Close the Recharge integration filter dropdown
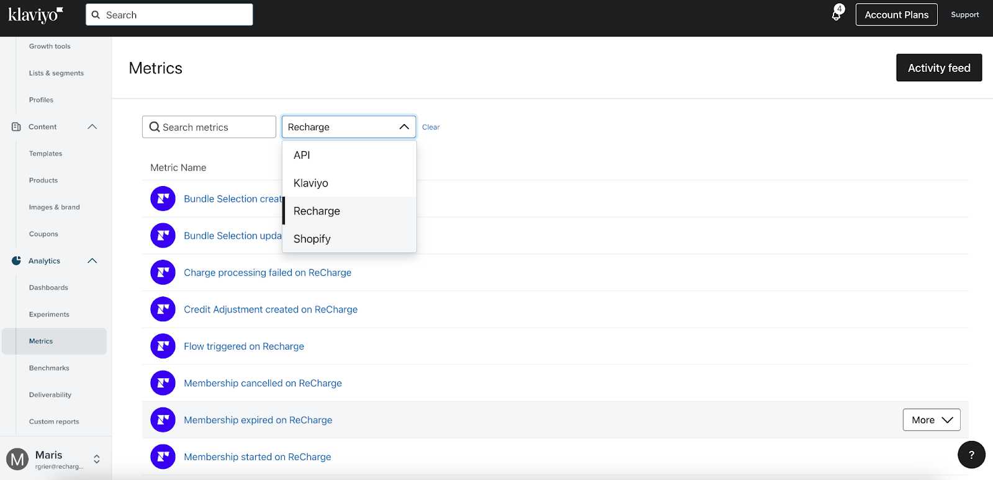The width and height of the screenshot is (993, 480). tap(404, 127)
